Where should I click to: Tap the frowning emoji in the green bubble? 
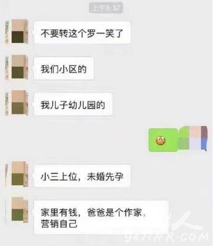[161, 140]
